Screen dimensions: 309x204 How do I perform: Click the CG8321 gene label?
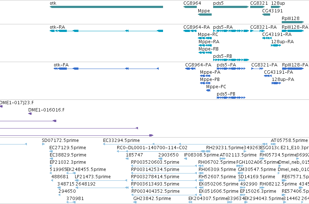coord(259,3)
